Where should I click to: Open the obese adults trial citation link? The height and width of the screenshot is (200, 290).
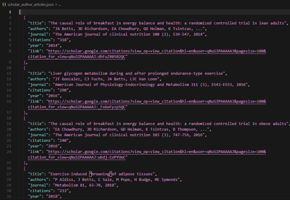coord(132,151)
